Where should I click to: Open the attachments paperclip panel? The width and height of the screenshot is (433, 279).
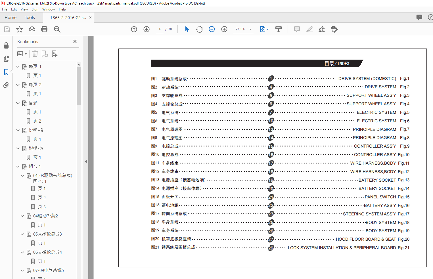(6, 85)
